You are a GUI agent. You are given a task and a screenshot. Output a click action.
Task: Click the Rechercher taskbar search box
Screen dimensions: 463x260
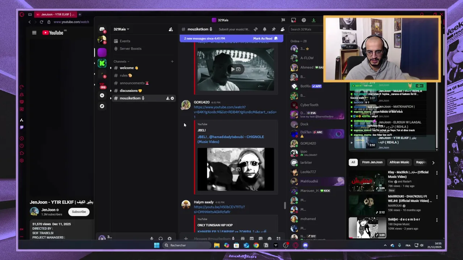[187, 246]
